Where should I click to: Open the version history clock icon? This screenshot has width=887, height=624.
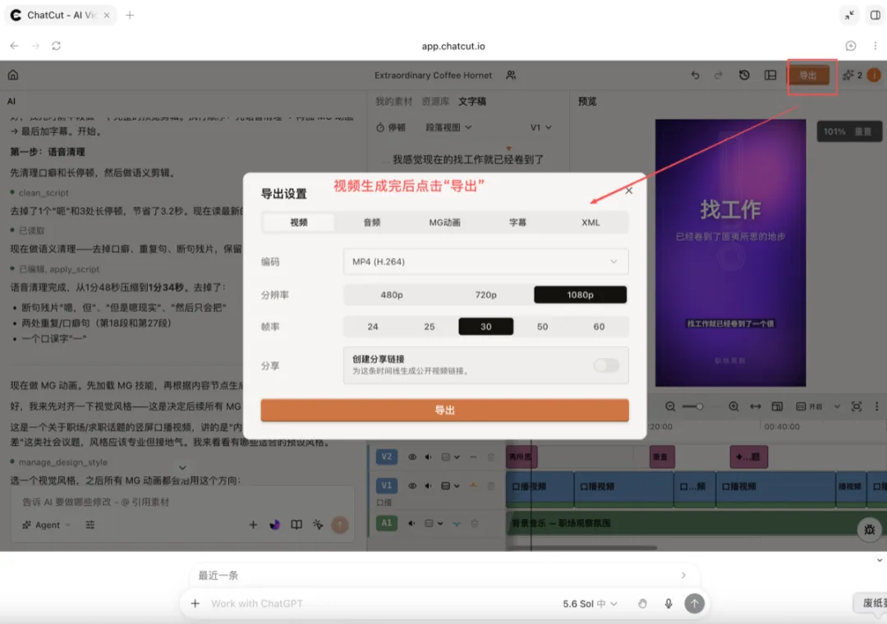744,75
